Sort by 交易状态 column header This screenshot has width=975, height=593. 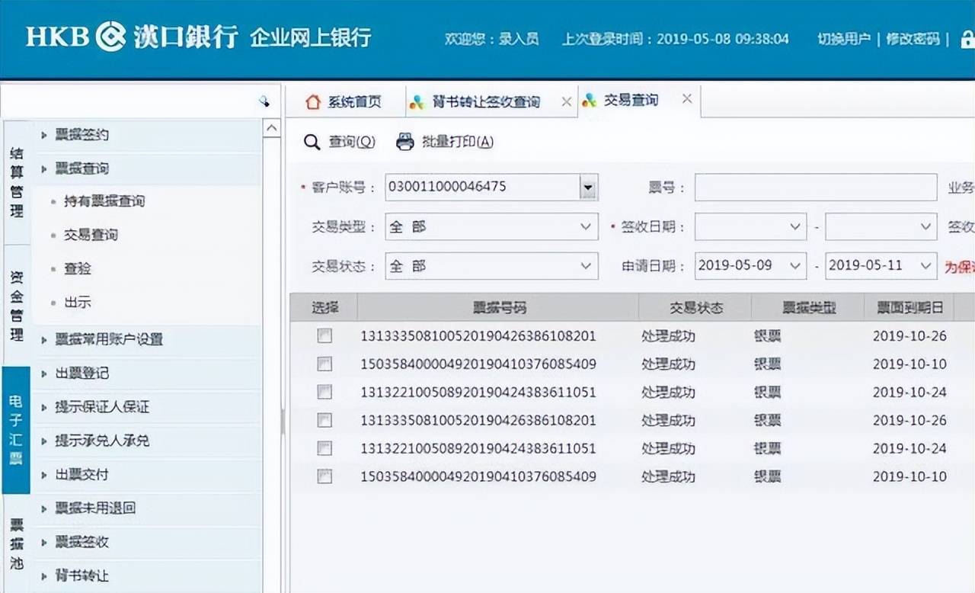coord(695,307)
